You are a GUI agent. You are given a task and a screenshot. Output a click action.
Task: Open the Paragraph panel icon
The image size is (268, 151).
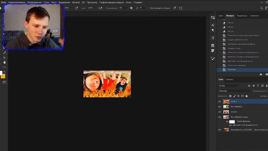[x=213, y=30]
